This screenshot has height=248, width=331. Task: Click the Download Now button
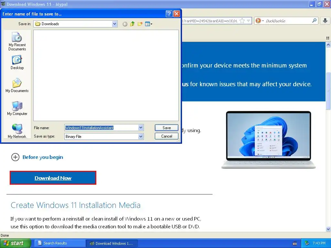click(53, 178)
